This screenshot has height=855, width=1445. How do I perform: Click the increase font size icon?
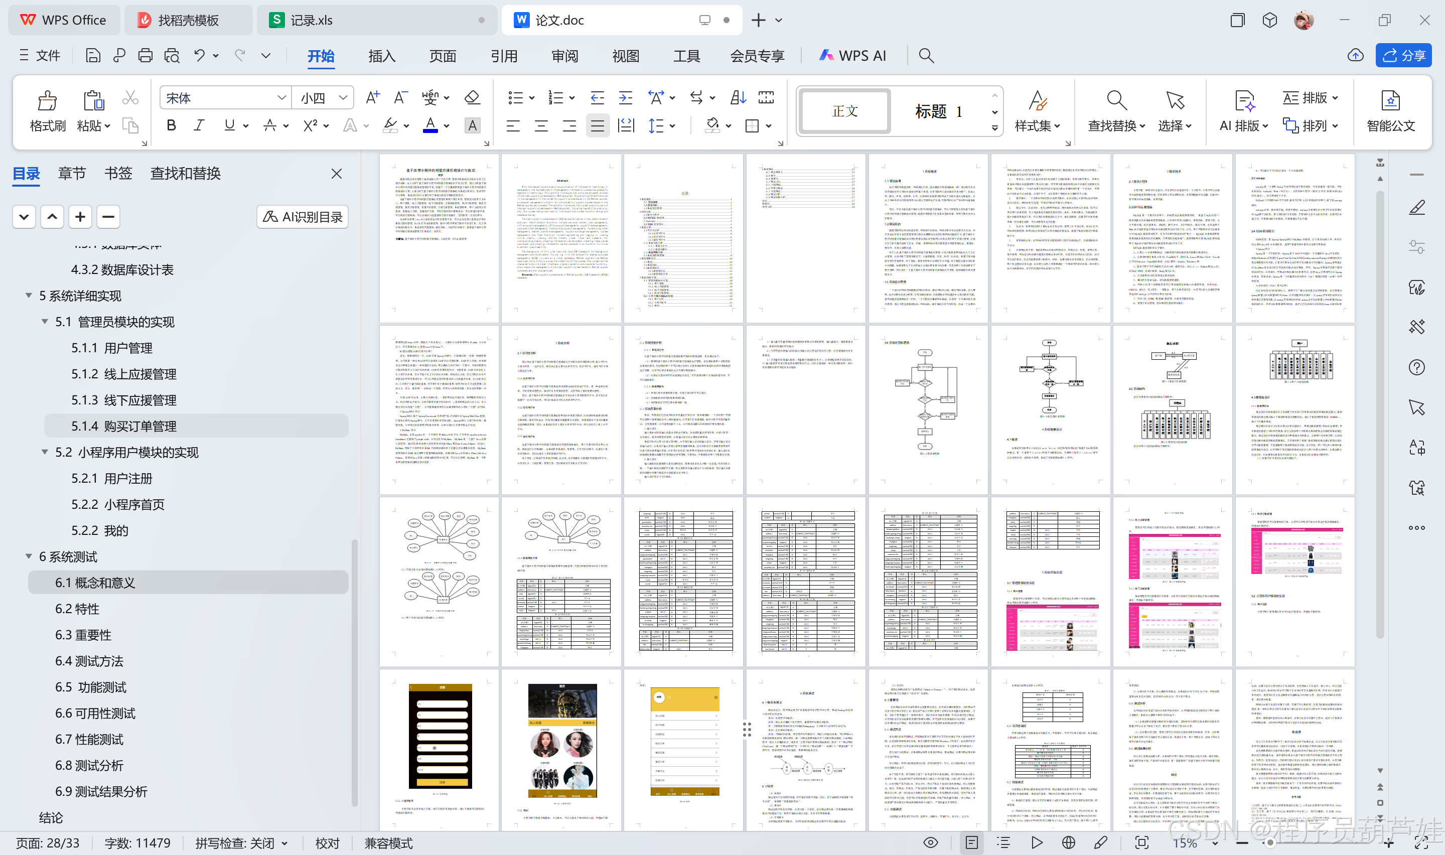(x=373, y=98)
